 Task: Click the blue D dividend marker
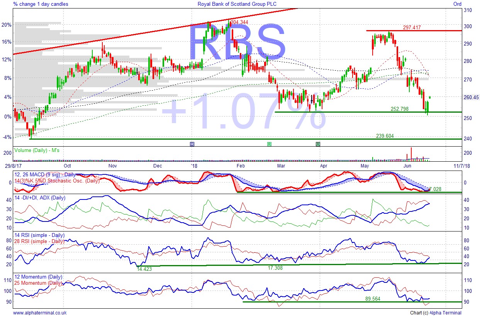192,144
